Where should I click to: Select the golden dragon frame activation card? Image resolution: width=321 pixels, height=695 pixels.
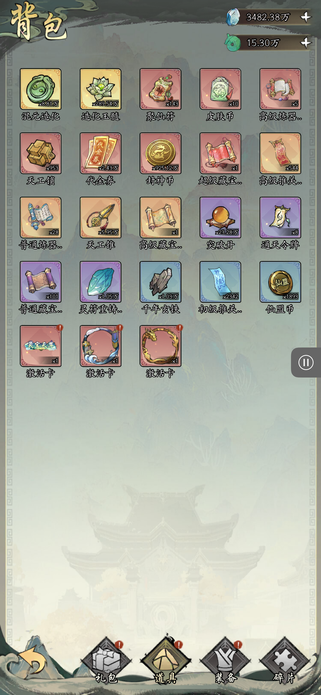click(x=160, y=346)
